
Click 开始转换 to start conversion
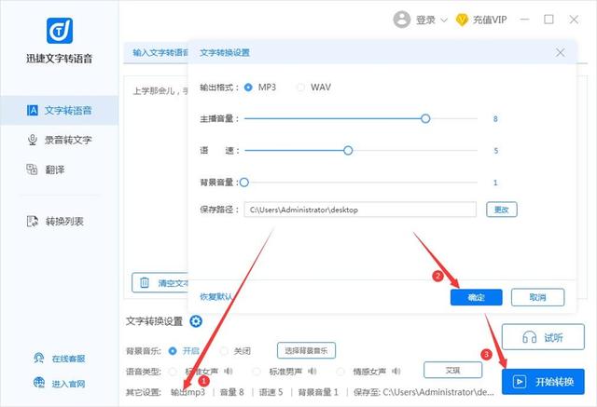[543, 381]
